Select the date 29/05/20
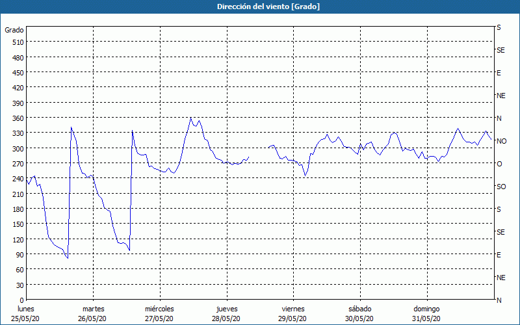The width and height of the screenshot is (520, 325). pos(292,318)
